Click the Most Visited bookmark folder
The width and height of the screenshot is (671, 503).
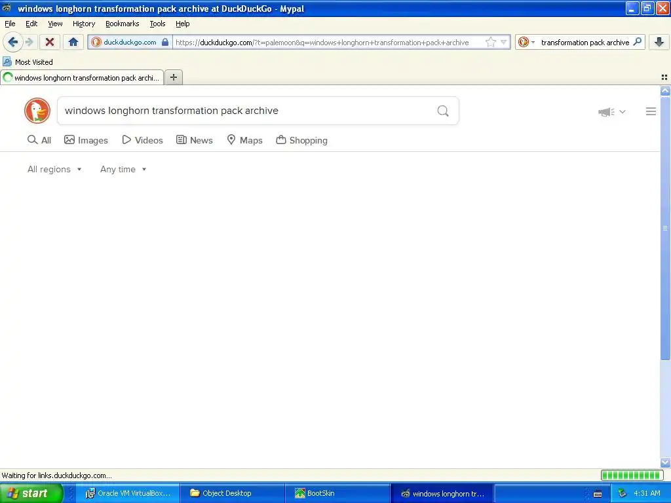[x=28, y=62]
